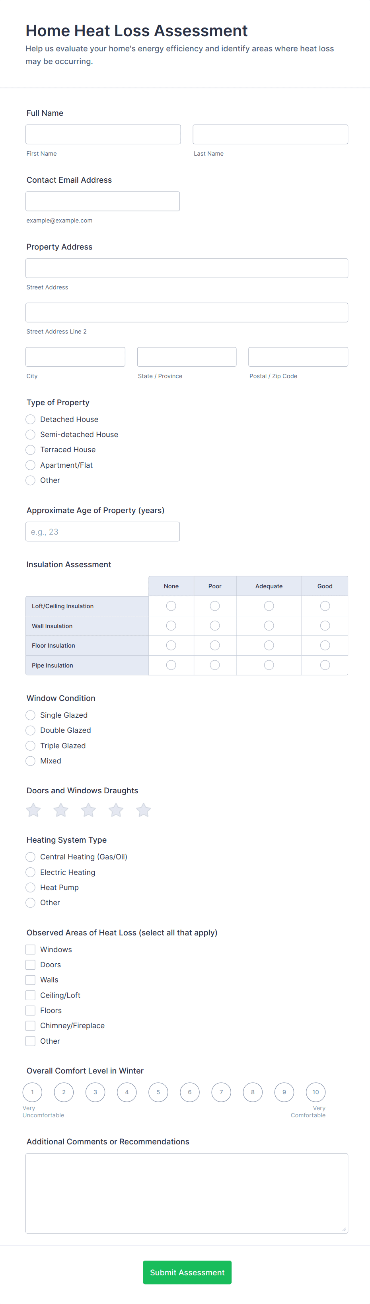Click into the Additional Comments text area

tap(187, 1193)
